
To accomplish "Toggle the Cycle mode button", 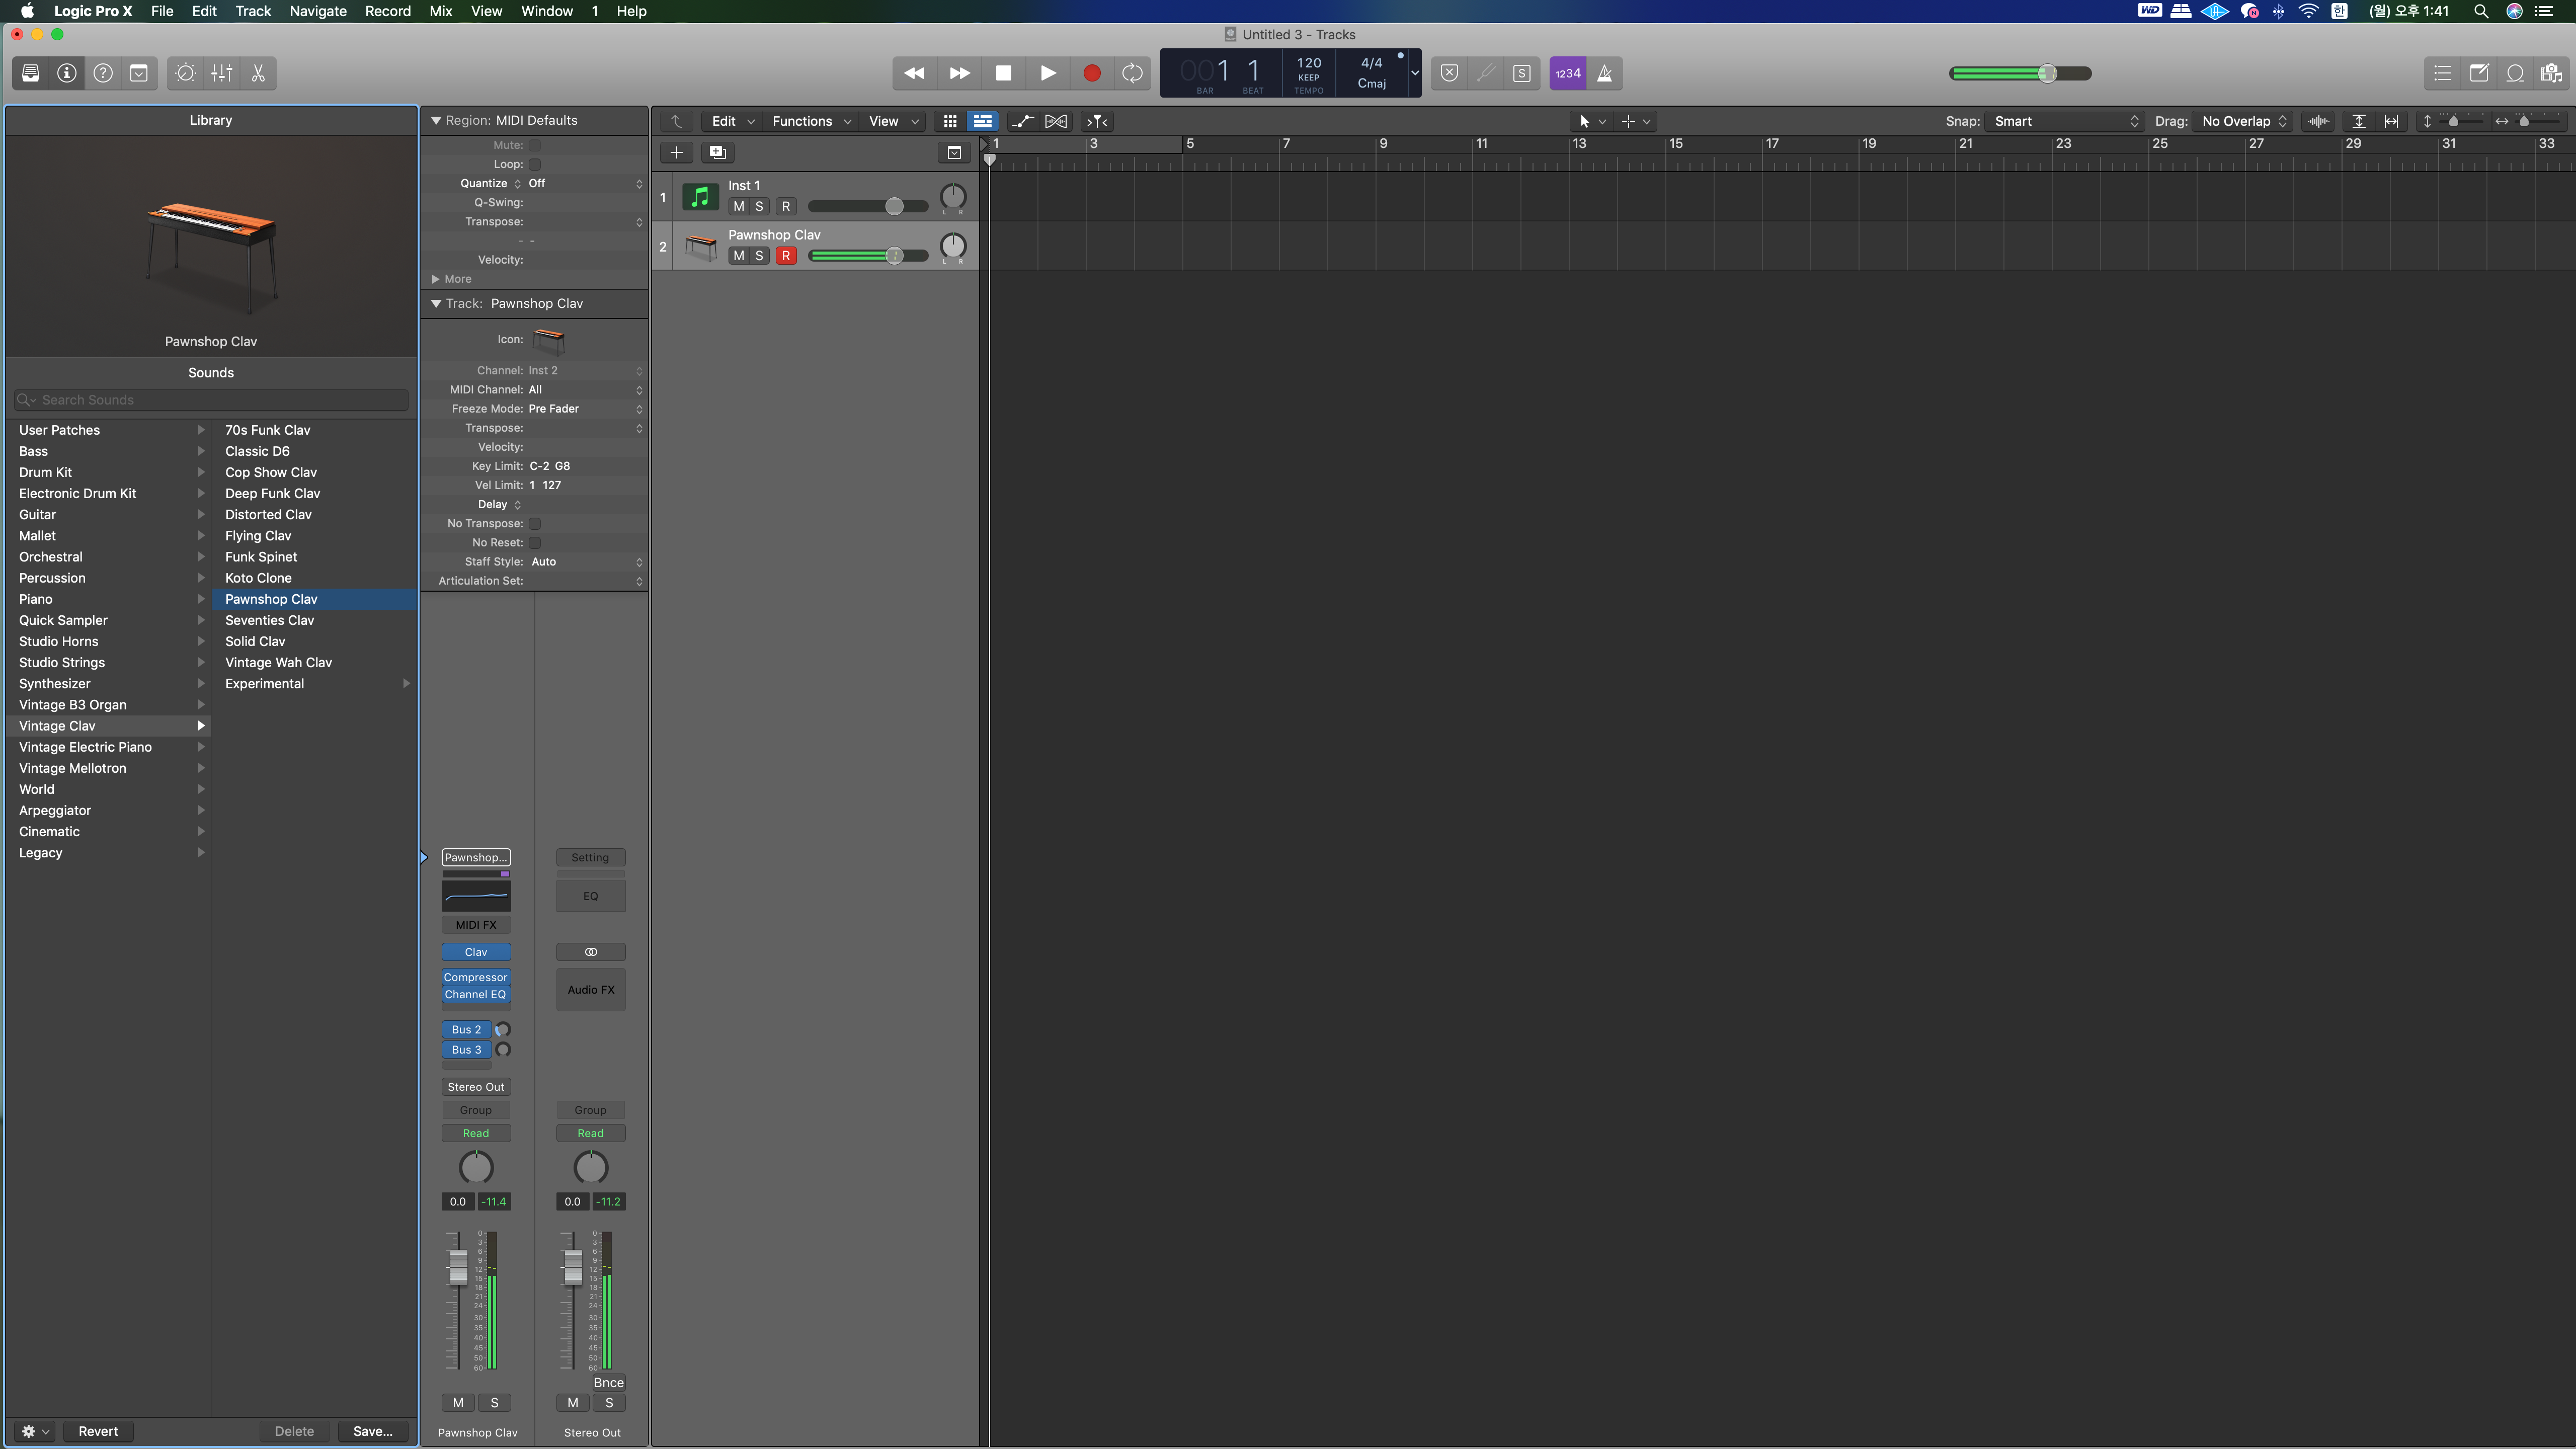I will (1132, 73).
